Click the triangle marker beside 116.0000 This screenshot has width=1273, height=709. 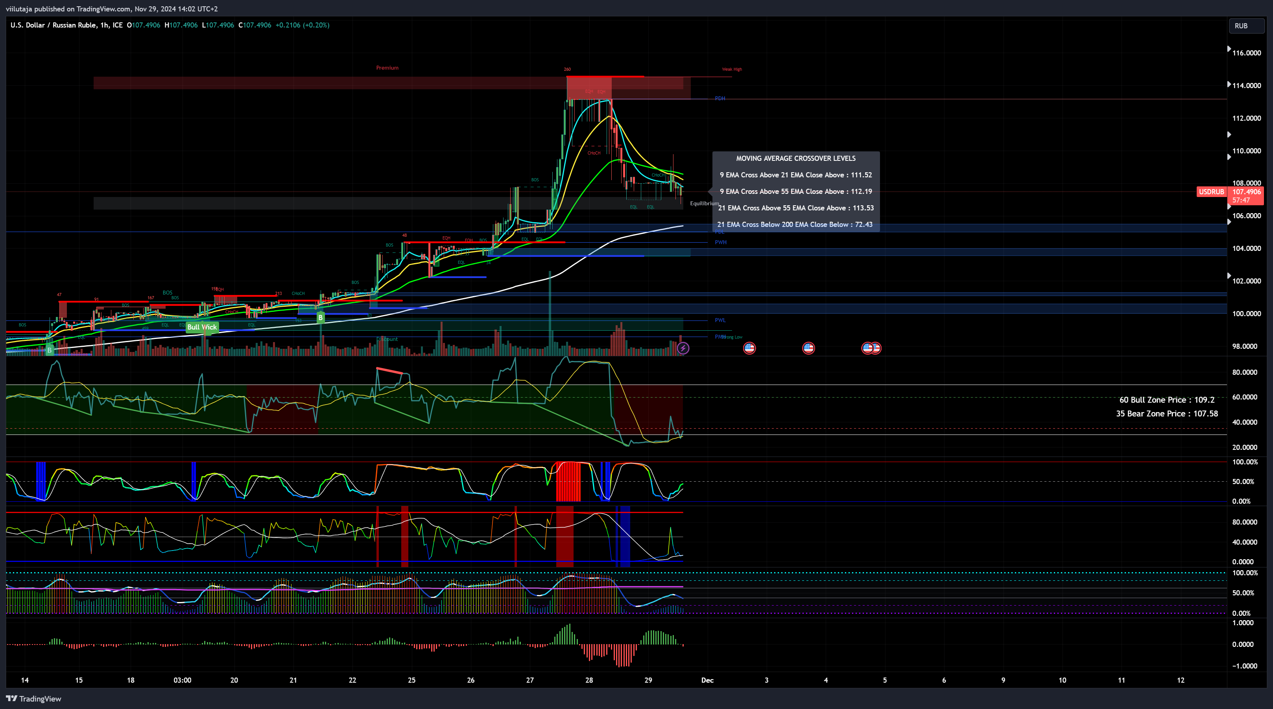pos(1229,49)
